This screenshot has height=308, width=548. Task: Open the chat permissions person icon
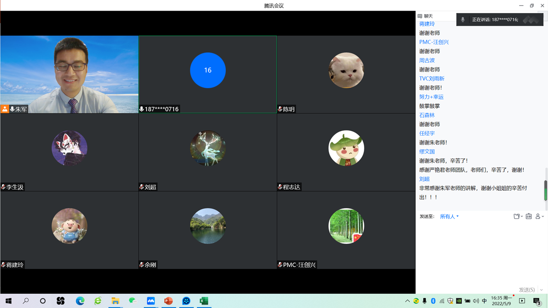point(538,216)
